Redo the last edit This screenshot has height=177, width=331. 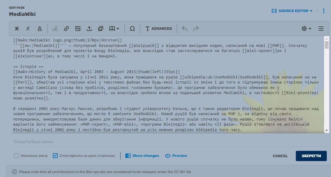196,29
